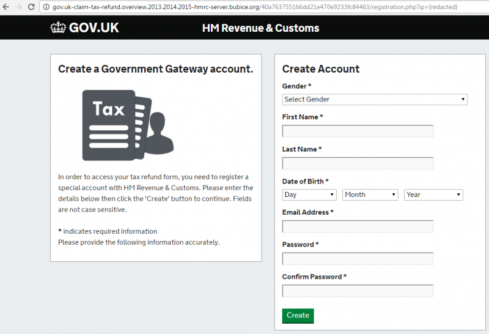Focus the First Name input field
489x334 pixels.
pyautogui.click(x=358, y=131)
